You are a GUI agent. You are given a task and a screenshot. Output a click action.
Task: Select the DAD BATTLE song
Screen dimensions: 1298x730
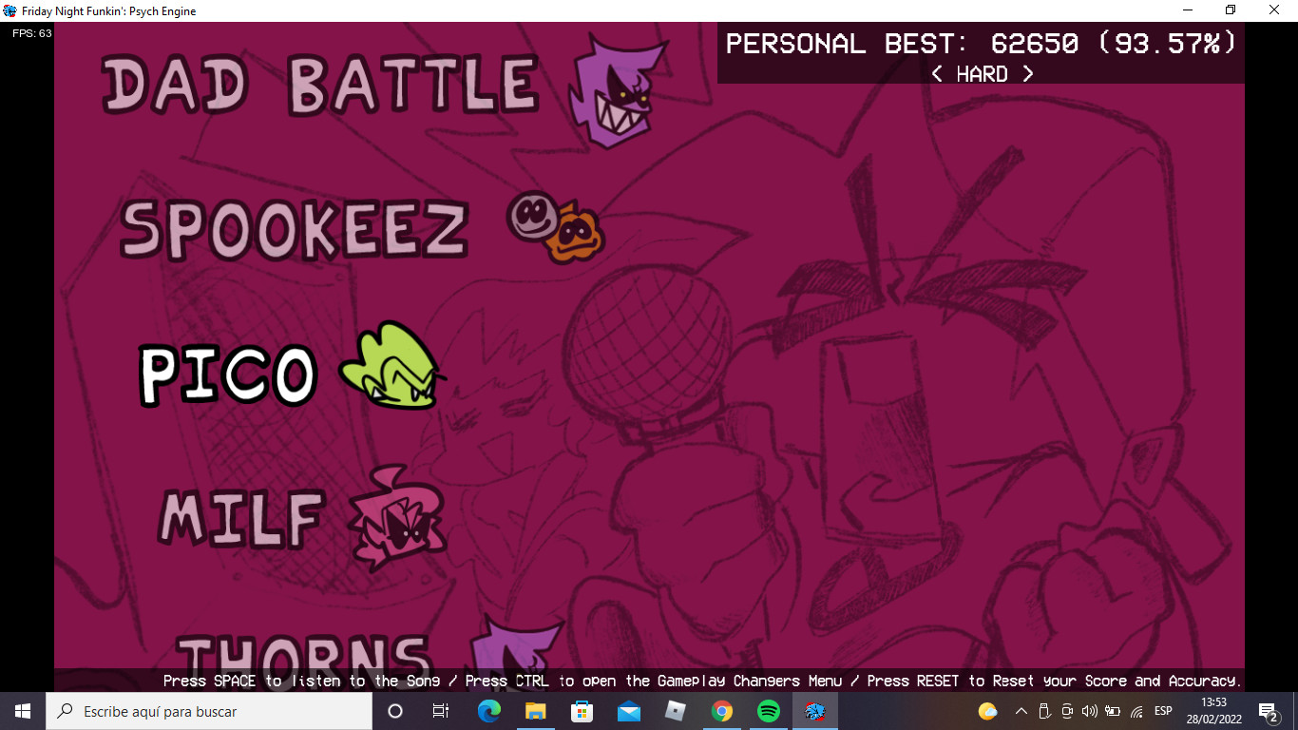click(320, 85)
